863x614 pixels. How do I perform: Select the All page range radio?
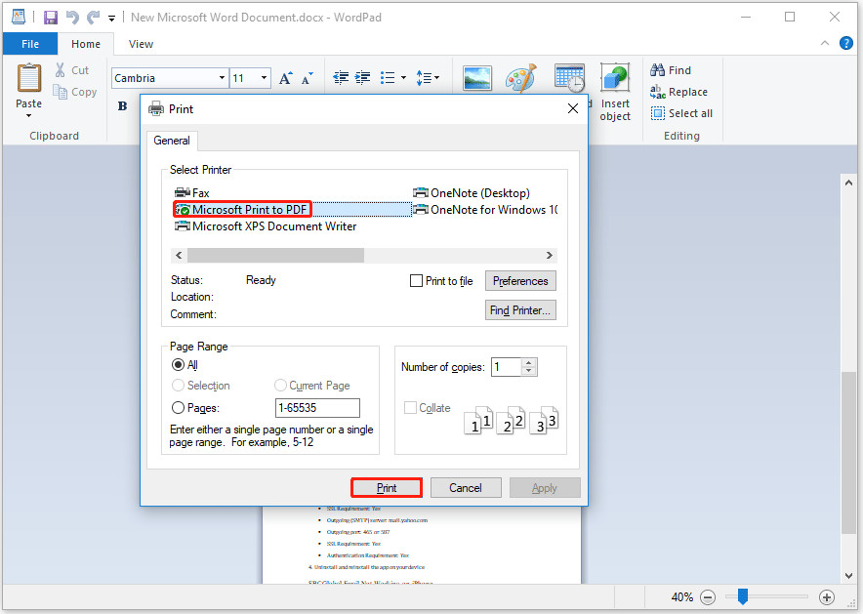point(178,365)
